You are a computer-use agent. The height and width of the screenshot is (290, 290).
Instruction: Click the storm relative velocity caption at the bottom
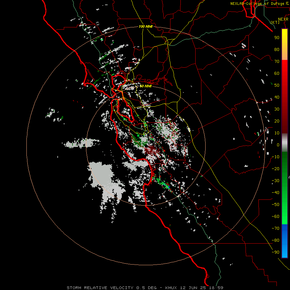click(x=145, y=288)
